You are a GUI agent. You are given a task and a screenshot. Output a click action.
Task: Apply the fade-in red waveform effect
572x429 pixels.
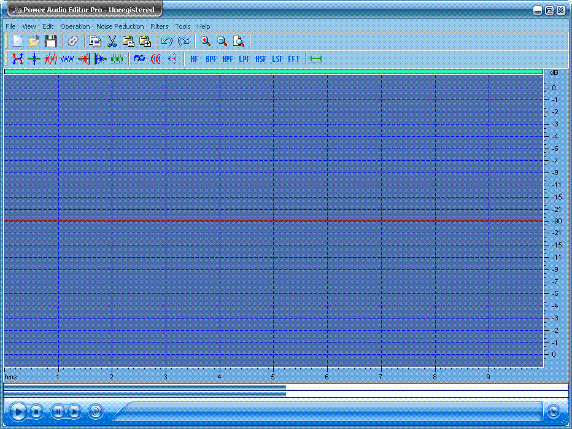click(x=84, y=59)
